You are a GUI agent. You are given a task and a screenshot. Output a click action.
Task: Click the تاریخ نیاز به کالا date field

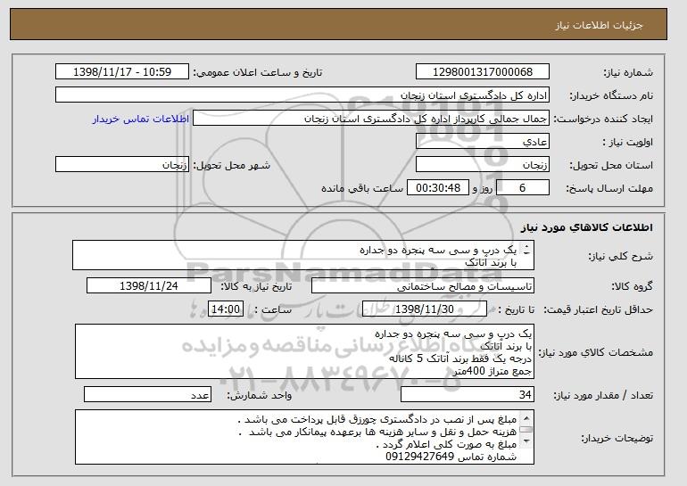coord(149,286)
